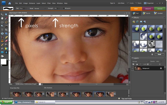Click the Sign In link
The image size is (167, 105).
(113, 3)
